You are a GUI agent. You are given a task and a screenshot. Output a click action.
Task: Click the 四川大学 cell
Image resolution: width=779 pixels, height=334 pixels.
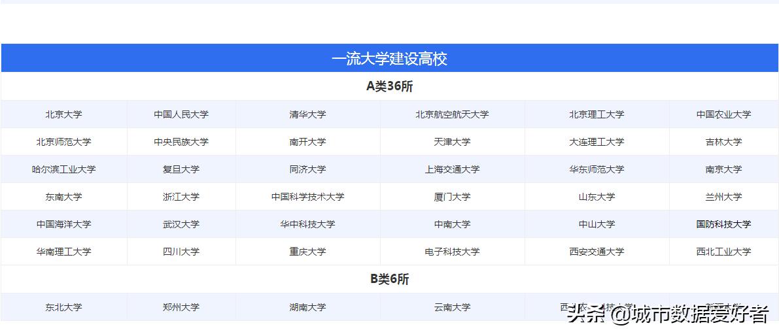coord(181,252)
